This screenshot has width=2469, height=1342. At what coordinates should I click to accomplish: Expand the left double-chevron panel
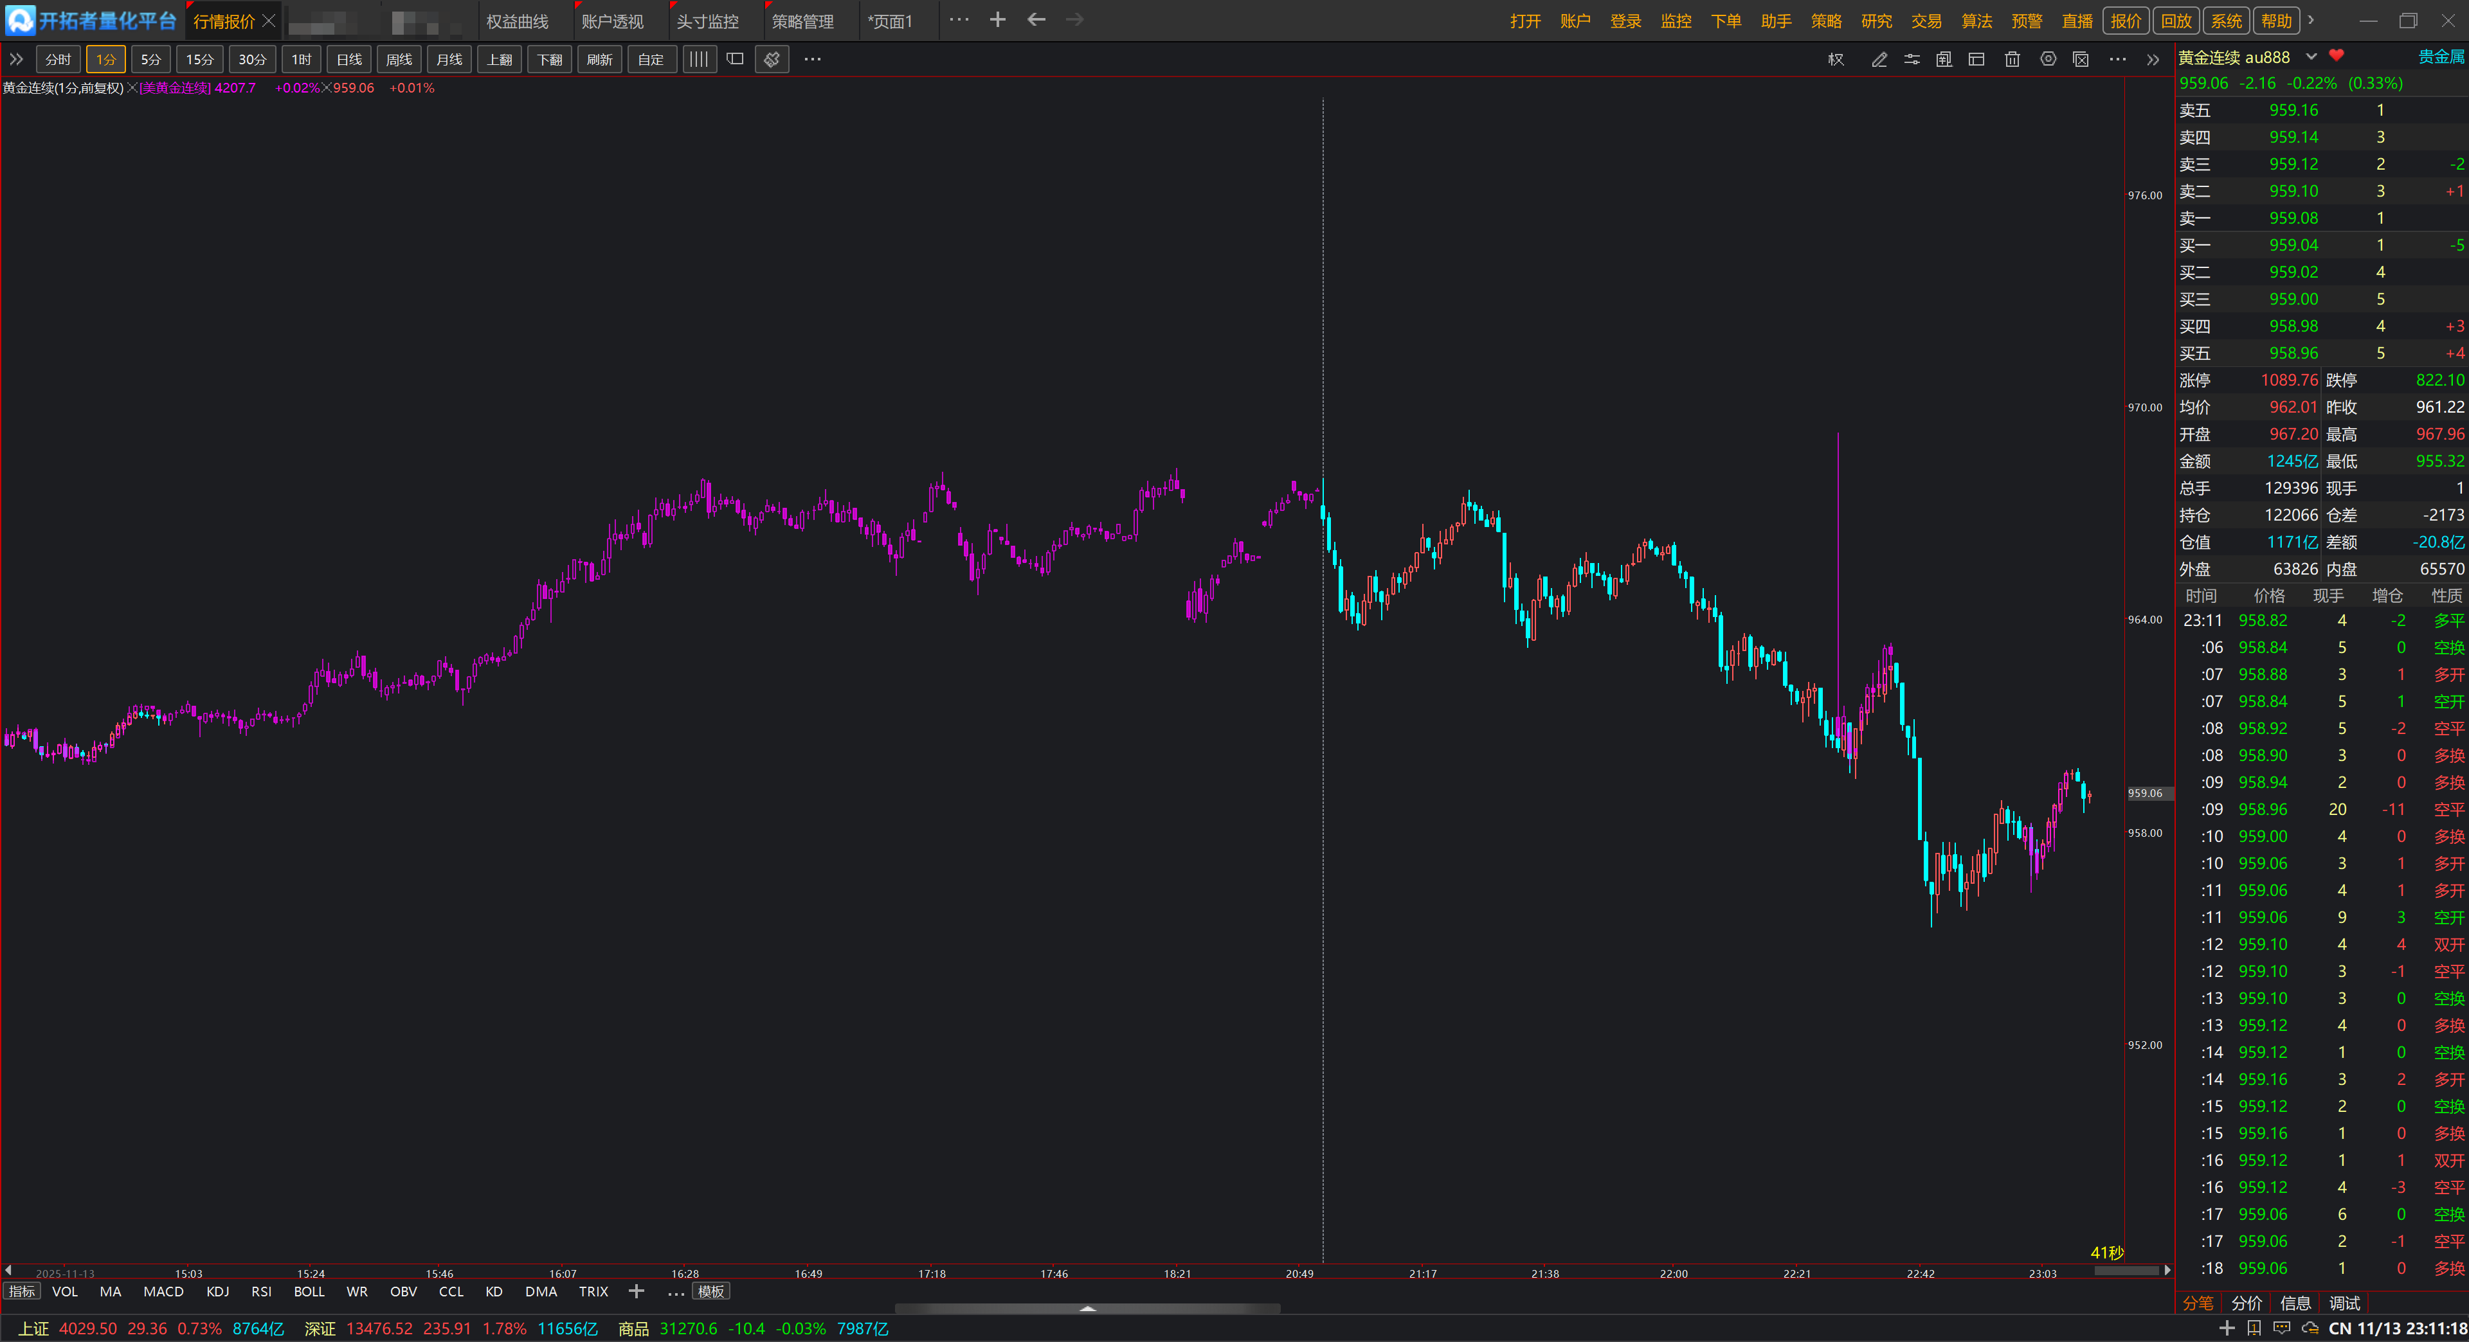coord(16,59)
